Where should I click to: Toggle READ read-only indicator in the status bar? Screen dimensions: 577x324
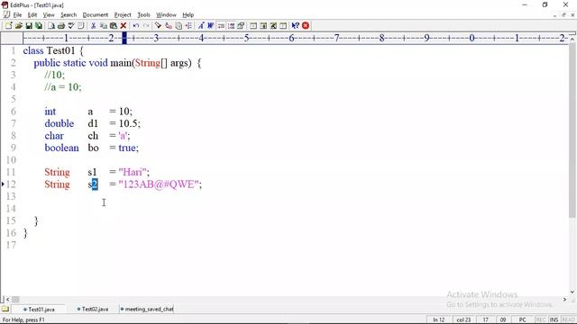[569, 320]
